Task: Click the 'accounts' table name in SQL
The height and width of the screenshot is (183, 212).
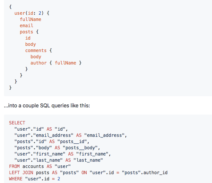Action: [33, 166]
